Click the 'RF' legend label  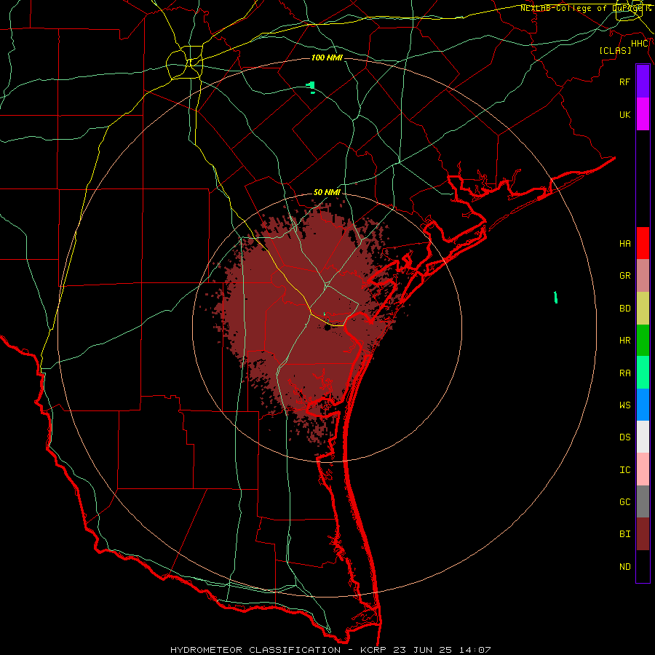625,82
